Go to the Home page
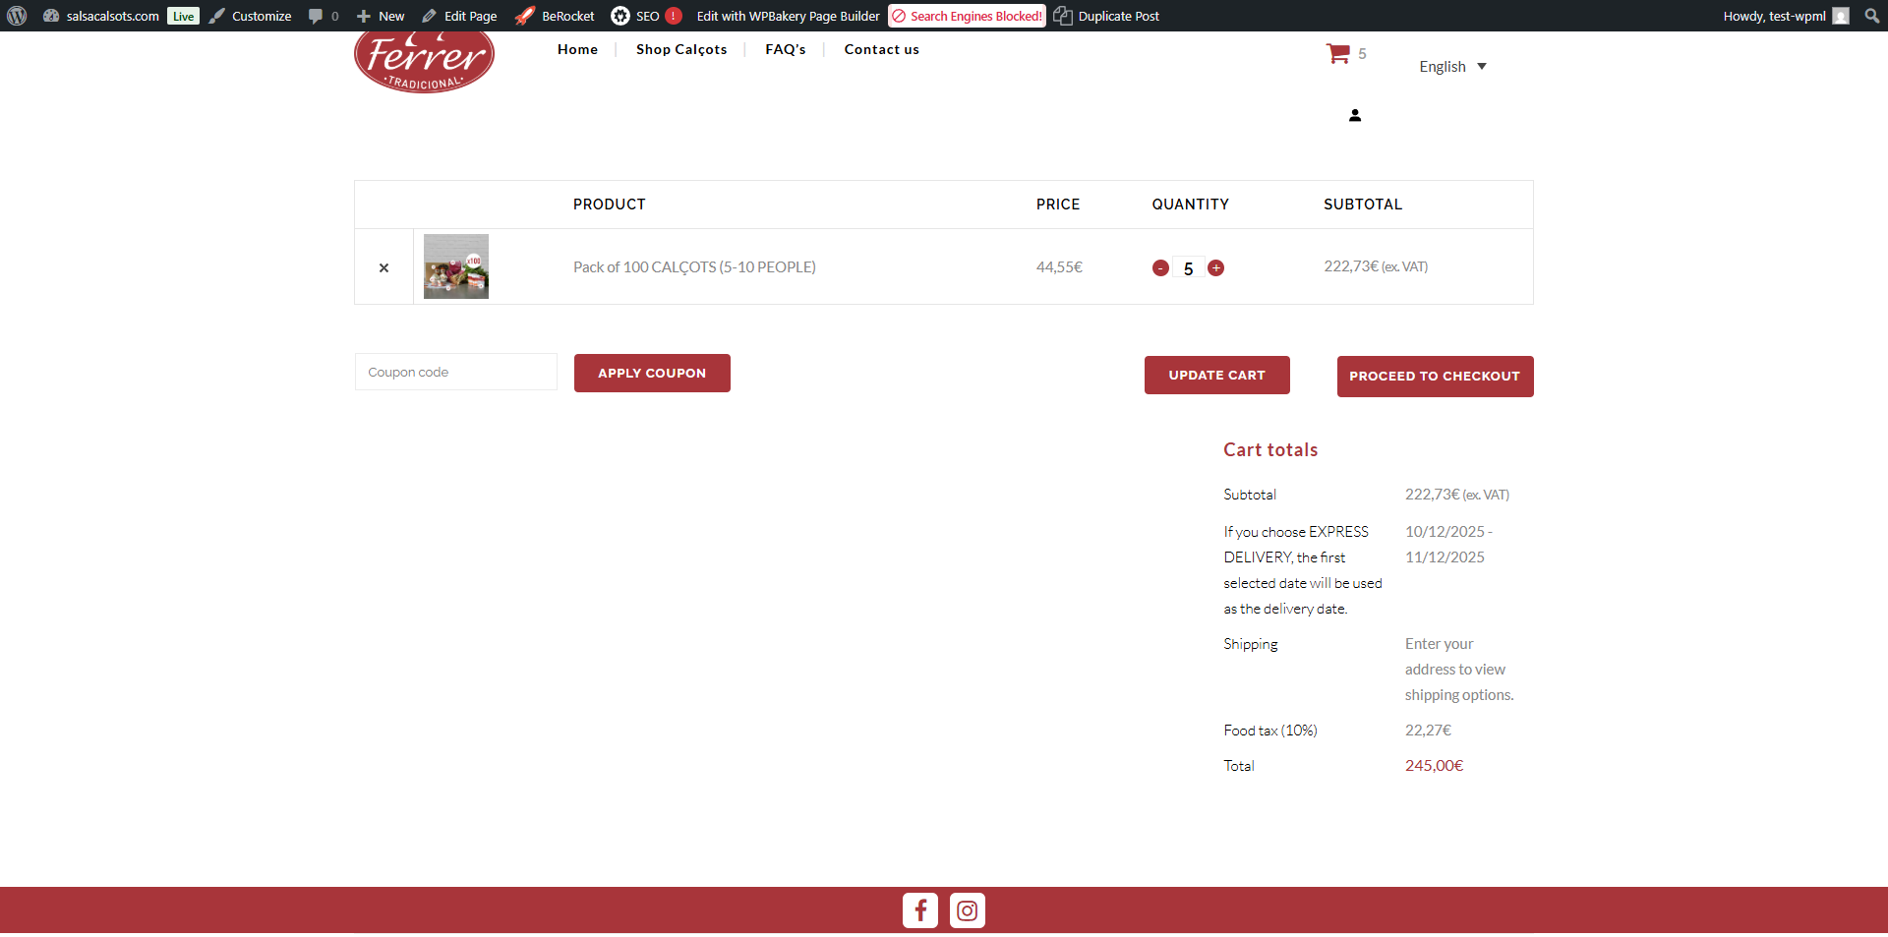Viewport: 1888px width, 937px height. tap(577, 49)
